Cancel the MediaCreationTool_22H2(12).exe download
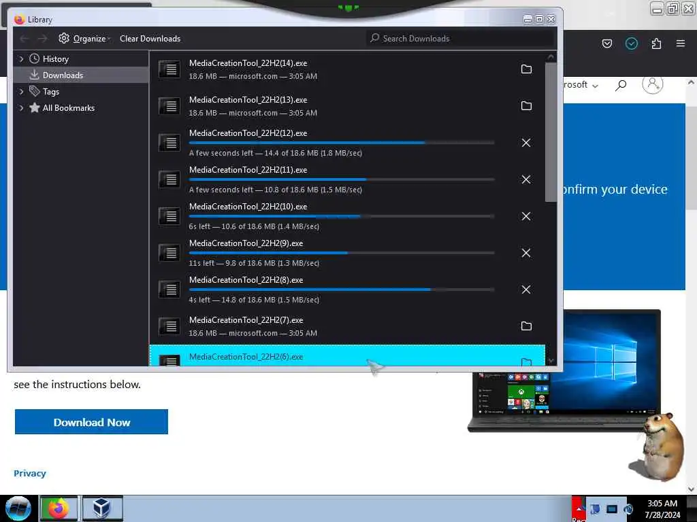697x522 pixels. pyautogui.click(x=526, y=143)
